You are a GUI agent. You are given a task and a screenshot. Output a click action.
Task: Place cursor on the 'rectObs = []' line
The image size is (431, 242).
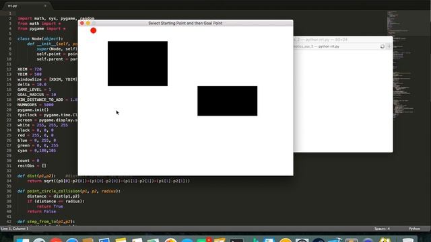tap(32, 166)
